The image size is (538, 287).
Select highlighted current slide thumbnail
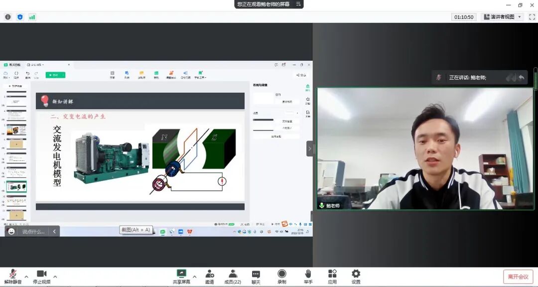[16, 186]
